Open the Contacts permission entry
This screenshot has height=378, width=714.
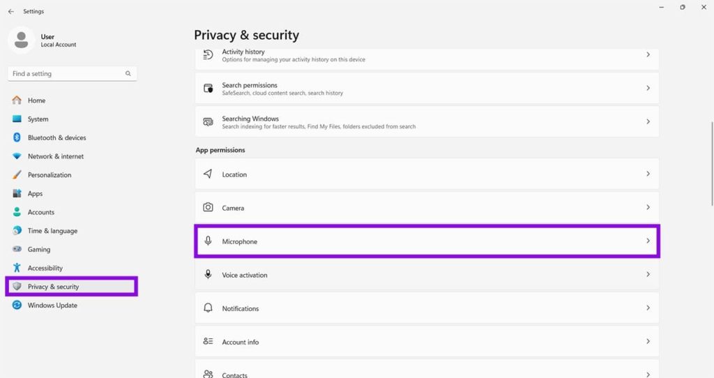point(427,370)
